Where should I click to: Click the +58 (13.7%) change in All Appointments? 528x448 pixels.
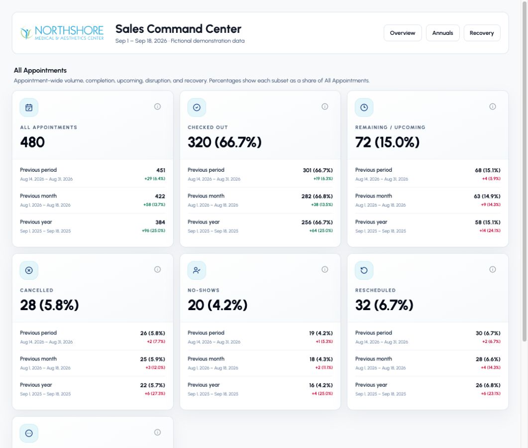(x=154, y=205)
